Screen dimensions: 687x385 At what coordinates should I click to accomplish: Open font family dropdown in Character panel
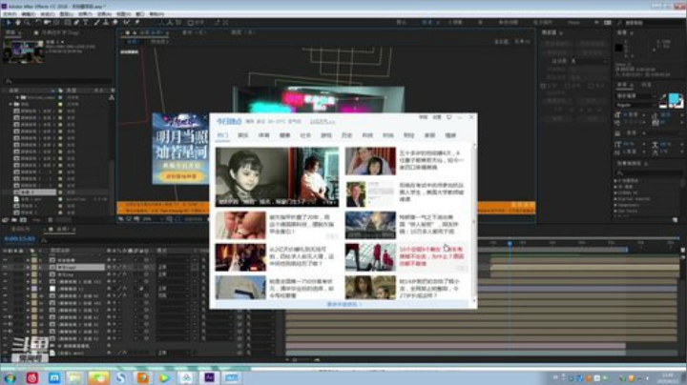click(635, 96)
